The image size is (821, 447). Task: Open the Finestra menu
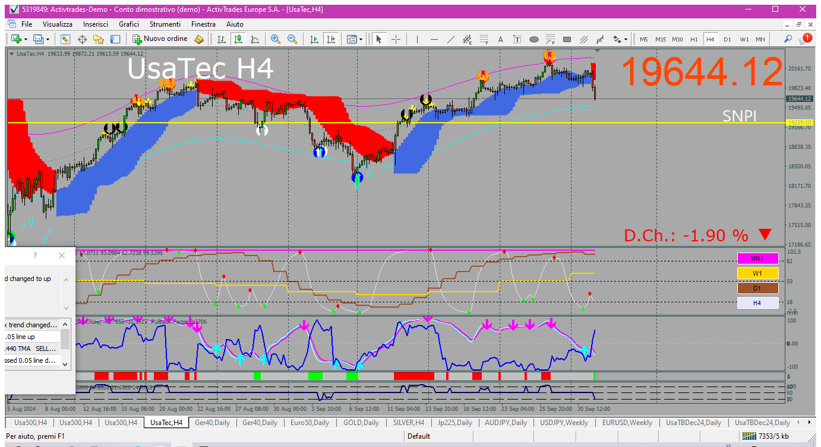click(203, 24)
